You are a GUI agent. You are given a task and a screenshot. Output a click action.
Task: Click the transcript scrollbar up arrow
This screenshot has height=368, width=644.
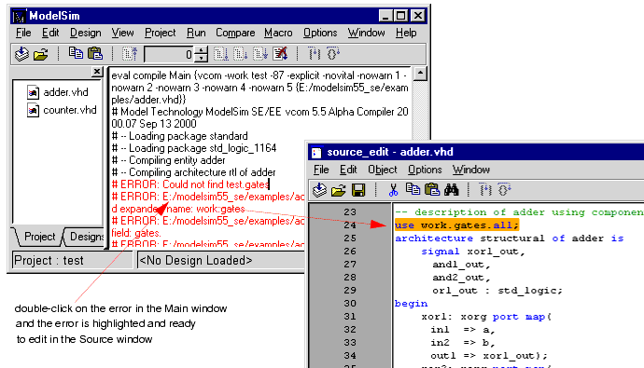coord(420,74)
